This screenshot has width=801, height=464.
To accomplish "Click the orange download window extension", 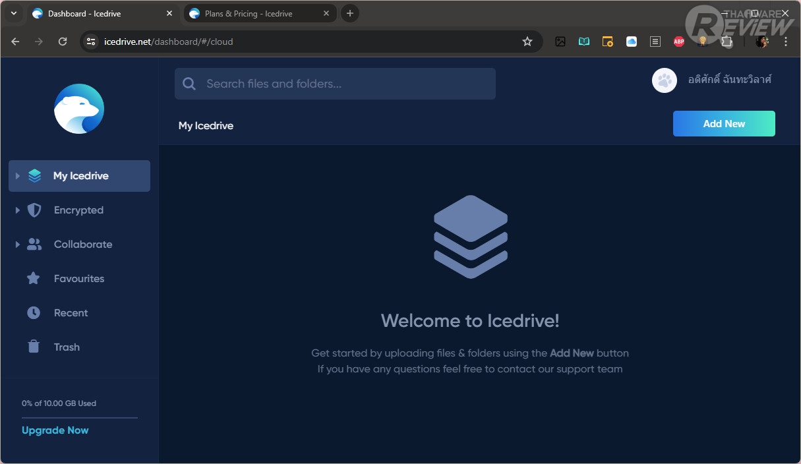I will tap(608, 42).
